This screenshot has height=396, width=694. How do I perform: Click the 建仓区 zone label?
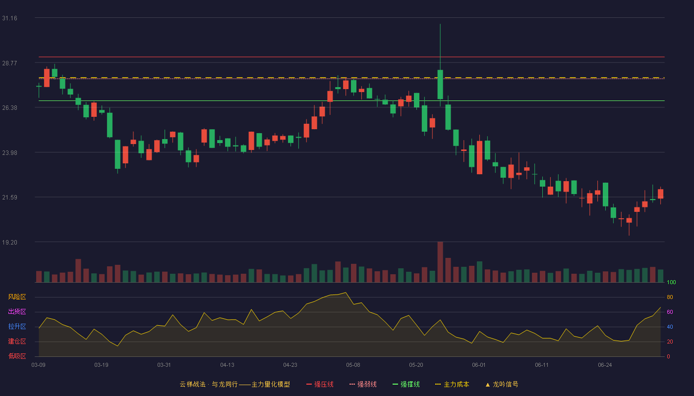pos(17,342)
